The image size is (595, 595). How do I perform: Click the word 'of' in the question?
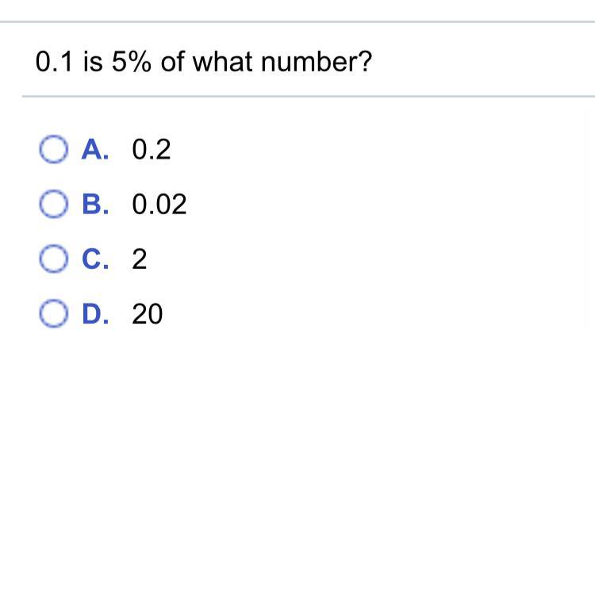173,63
